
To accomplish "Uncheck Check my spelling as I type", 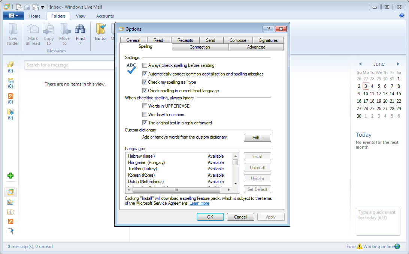I will [145, 82].
